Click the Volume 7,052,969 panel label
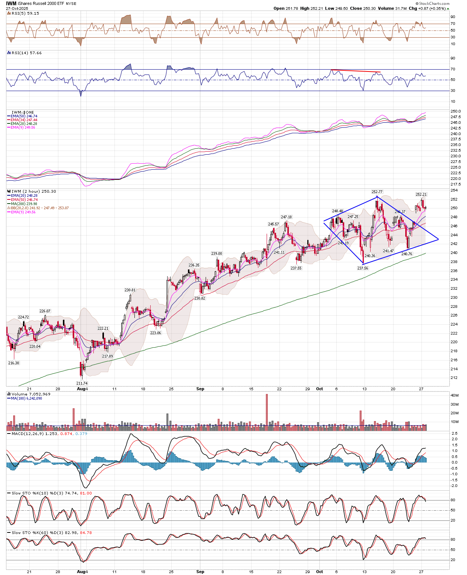The height and width of the screenshot is (575, 467). pos(31,394)
